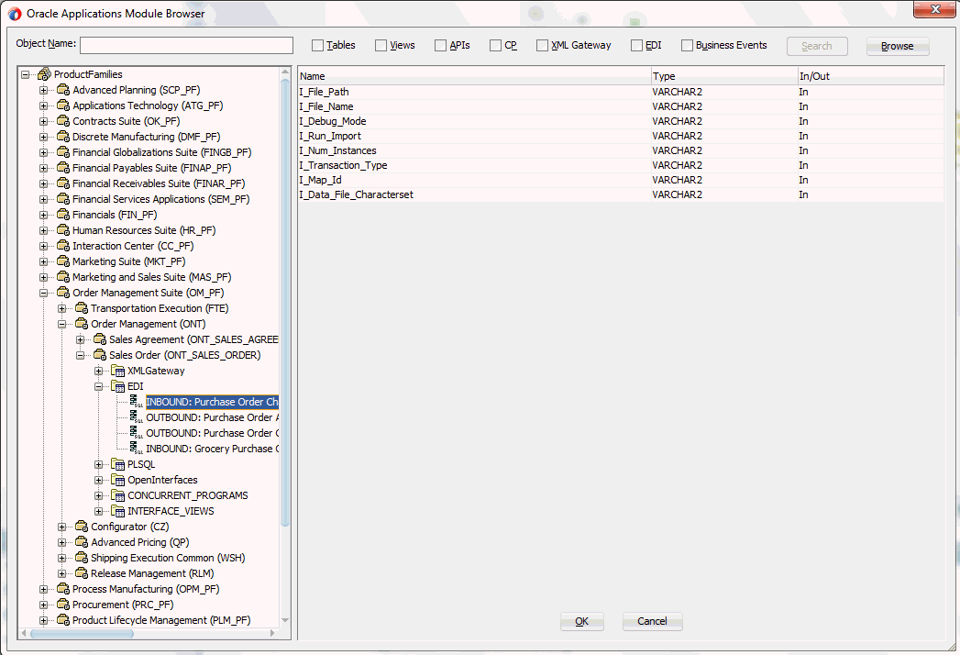This screenshot has width=960, height=655.
Task: Click the INBOUND Grocery Purchase SQL icon
Action: [x=137, y=449]
